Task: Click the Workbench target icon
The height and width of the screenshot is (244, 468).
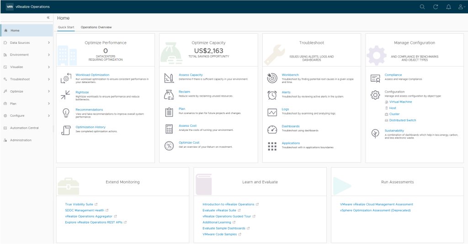Action: (x=272, y=78)
